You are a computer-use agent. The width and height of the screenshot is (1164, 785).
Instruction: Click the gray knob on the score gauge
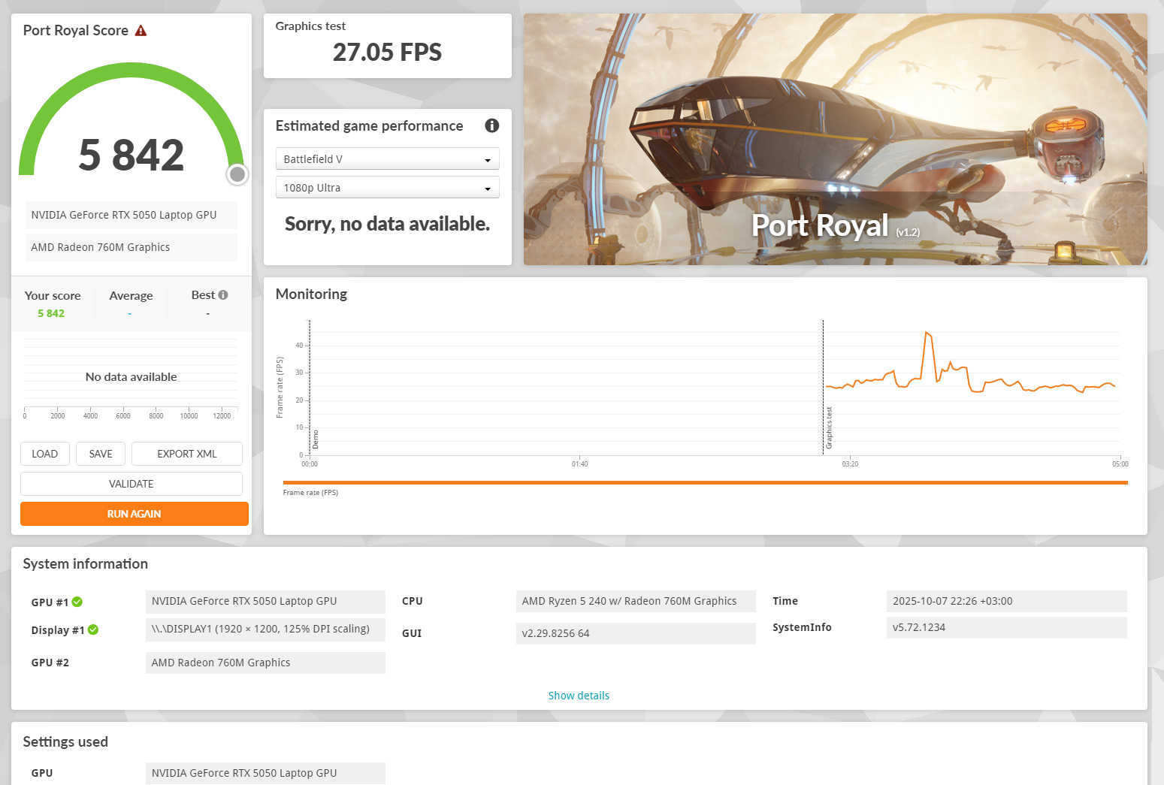[237, 174]
